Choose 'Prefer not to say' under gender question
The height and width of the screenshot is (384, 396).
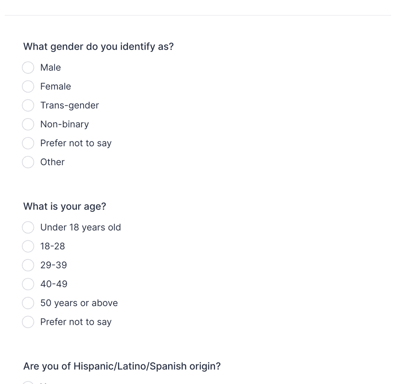pyautogui.click(x=28, y=143)
